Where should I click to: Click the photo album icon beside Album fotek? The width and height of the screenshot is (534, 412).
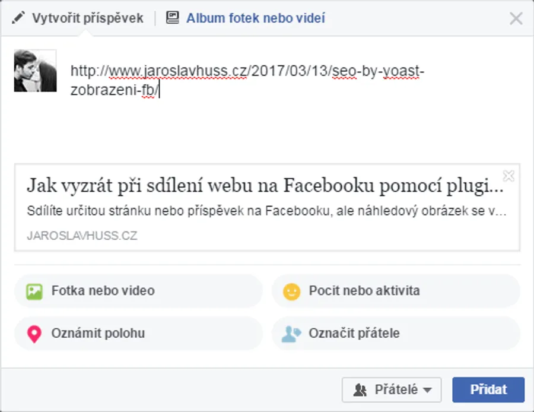tap(172, 17)
